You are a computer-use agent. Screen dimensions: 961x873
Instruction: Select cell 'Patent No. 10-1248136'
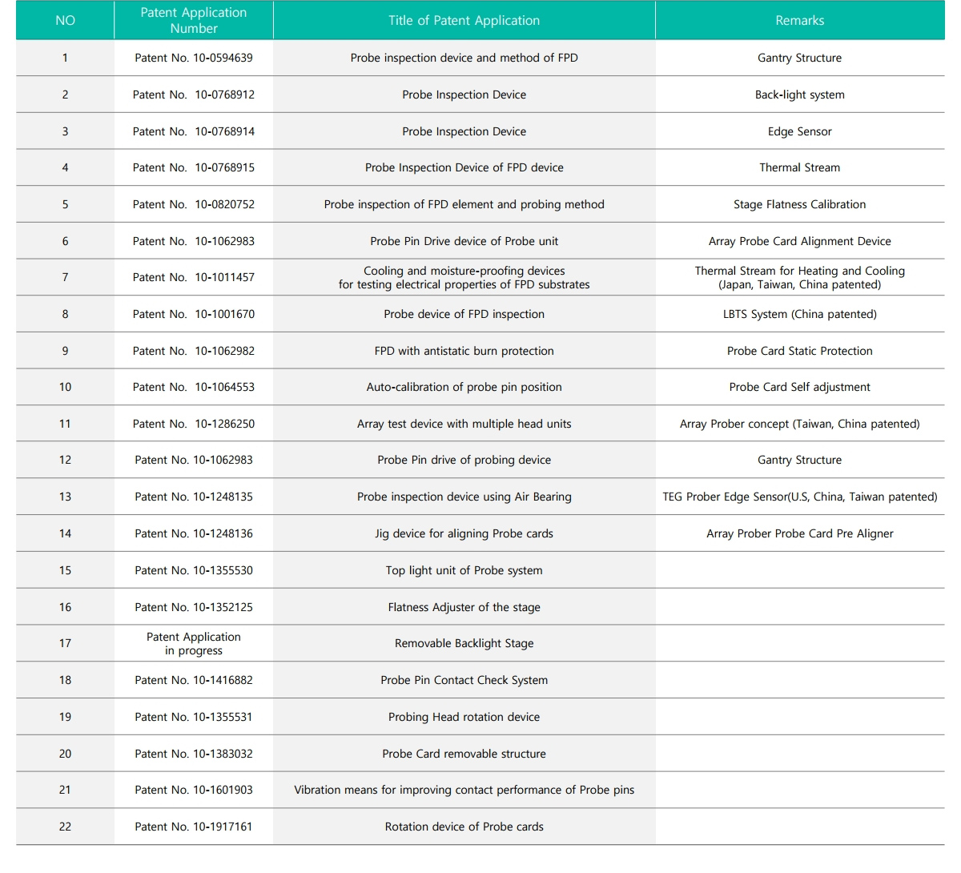(x=194, y=533)
